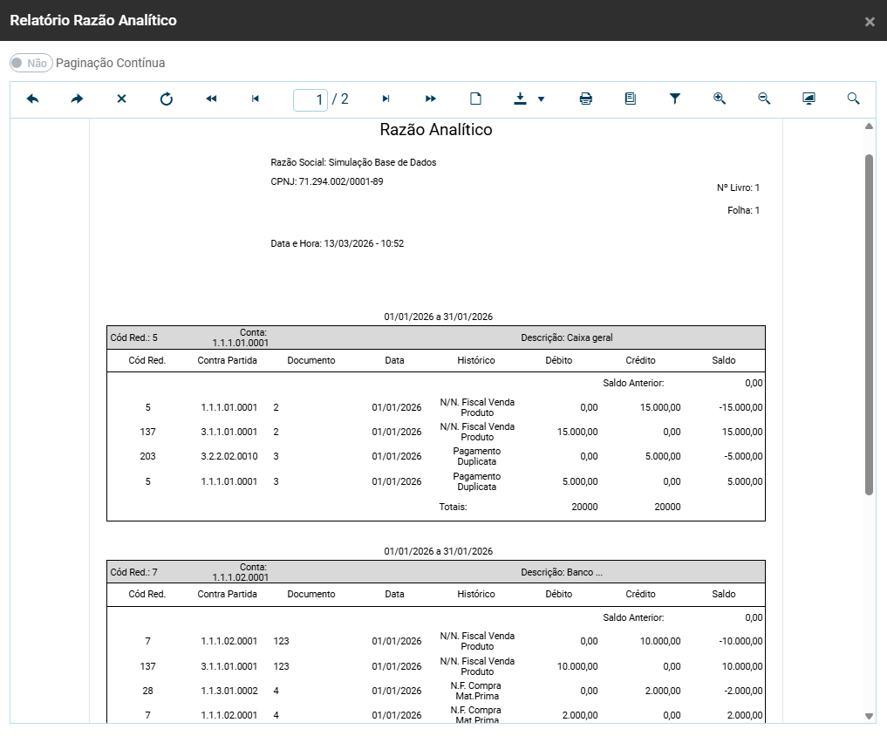Click the export download icon
The width and height of the screenshot is (887, 736).
pos(521,99)
